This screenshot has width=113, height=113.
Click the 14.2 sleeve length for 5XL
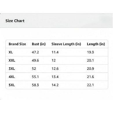(55, 85)
